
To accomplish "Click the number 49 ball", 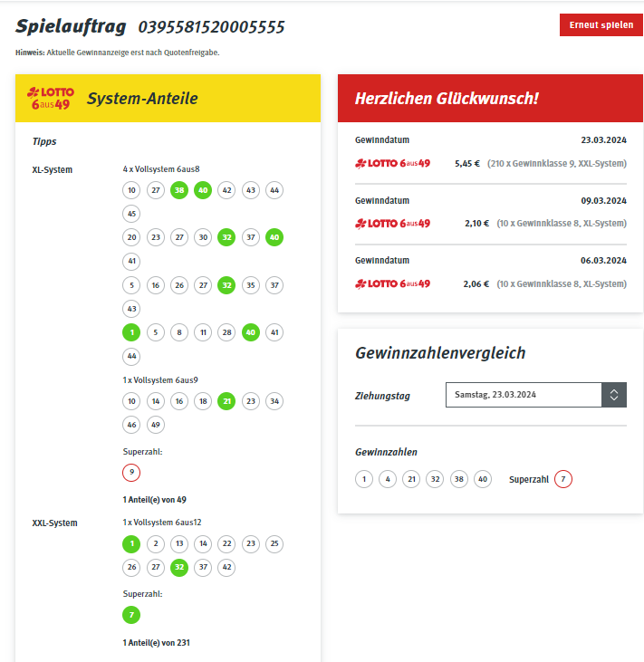I will (156, 425).
